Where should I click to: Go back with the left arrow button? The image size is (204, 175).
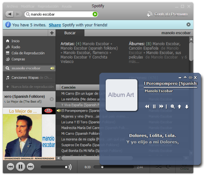pyautogui.click(x=10, y=14)
